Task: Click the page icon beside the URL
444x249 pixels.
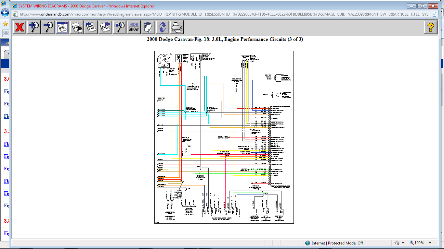Action: [15, 14]
